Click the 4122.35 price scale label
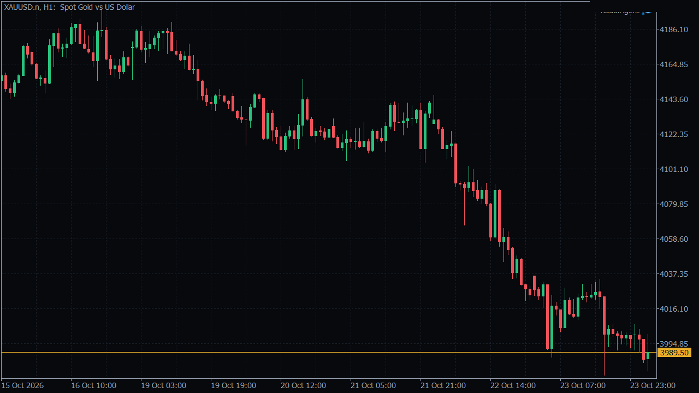This screenshot has height=393, width=699. pos(673,134)
